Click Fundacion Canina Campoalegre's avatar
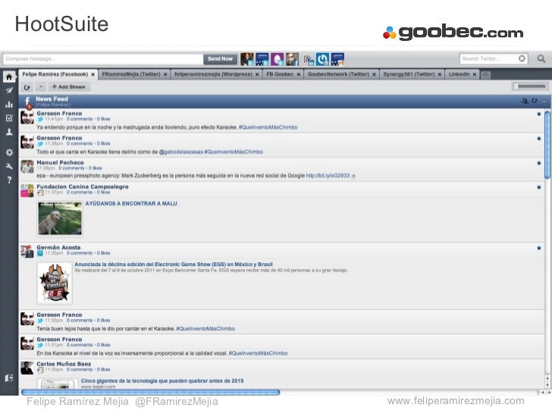This screenshot has height=414, width=552. click(27, 190)
